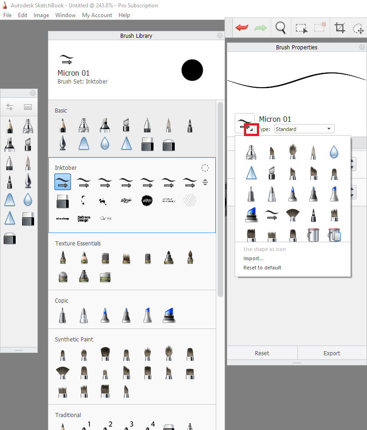Open the Image menu
Viewport: 367px width, 430px height.
41,15
